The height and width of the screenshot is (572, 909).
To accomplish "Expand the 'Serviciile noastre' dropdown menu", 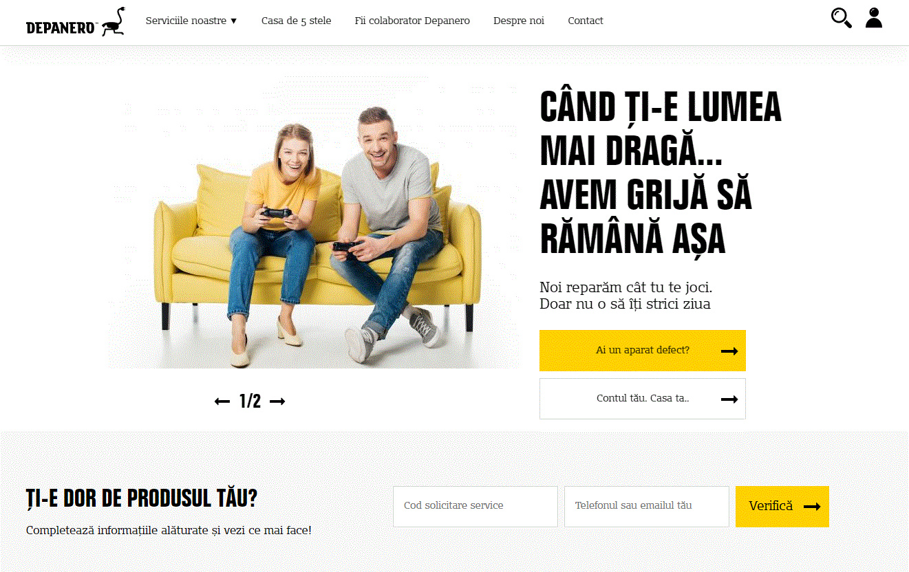I will 191,21.
